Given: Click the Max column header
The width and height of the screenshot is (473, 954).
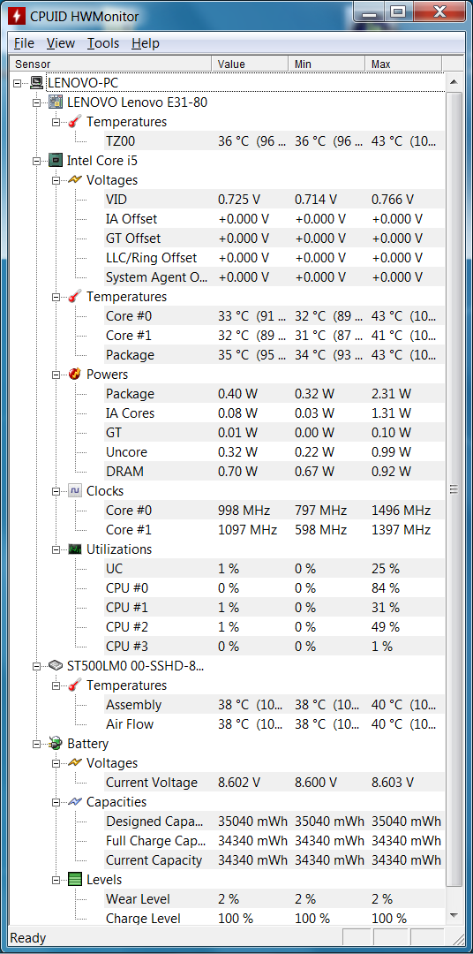Looking at the screenshot, I should point(403,64).
